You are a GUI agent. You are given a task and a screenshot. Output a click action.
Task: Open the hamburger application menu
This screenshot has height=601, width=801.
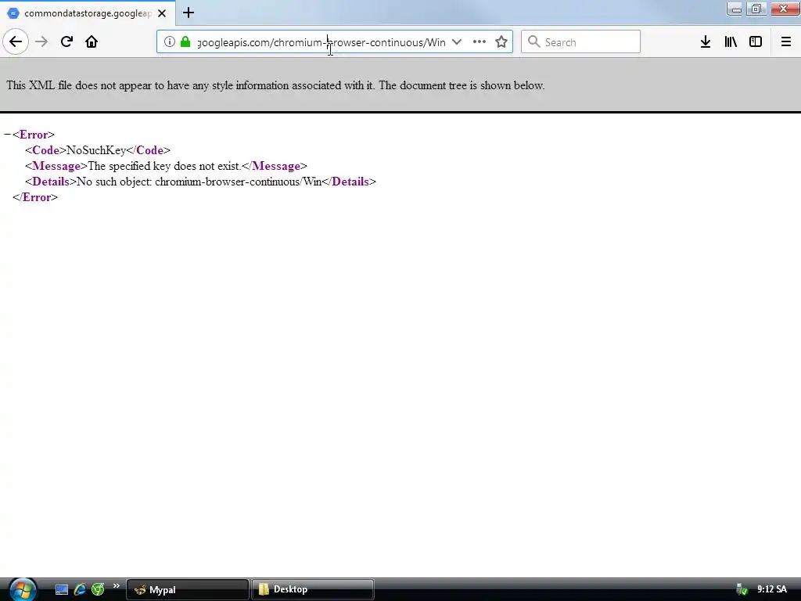point(785,41)
